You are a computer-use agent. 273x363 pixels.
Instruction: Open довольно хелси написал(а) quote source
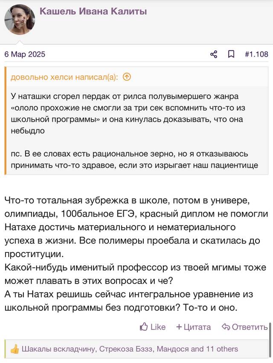click(64, 77)
